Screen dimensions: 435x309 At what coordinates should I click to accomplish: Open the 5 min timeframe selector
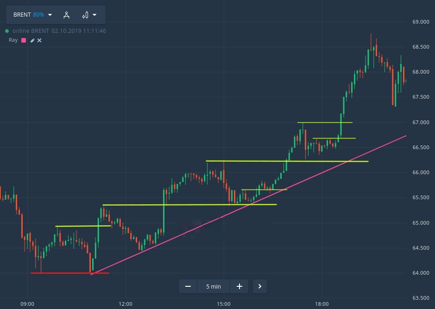click(214, 286)
